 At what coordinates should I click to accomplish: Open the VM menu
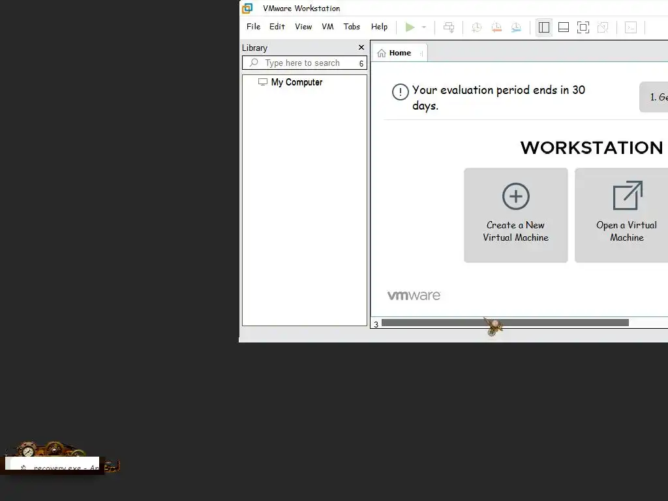[x=327, y=27]
